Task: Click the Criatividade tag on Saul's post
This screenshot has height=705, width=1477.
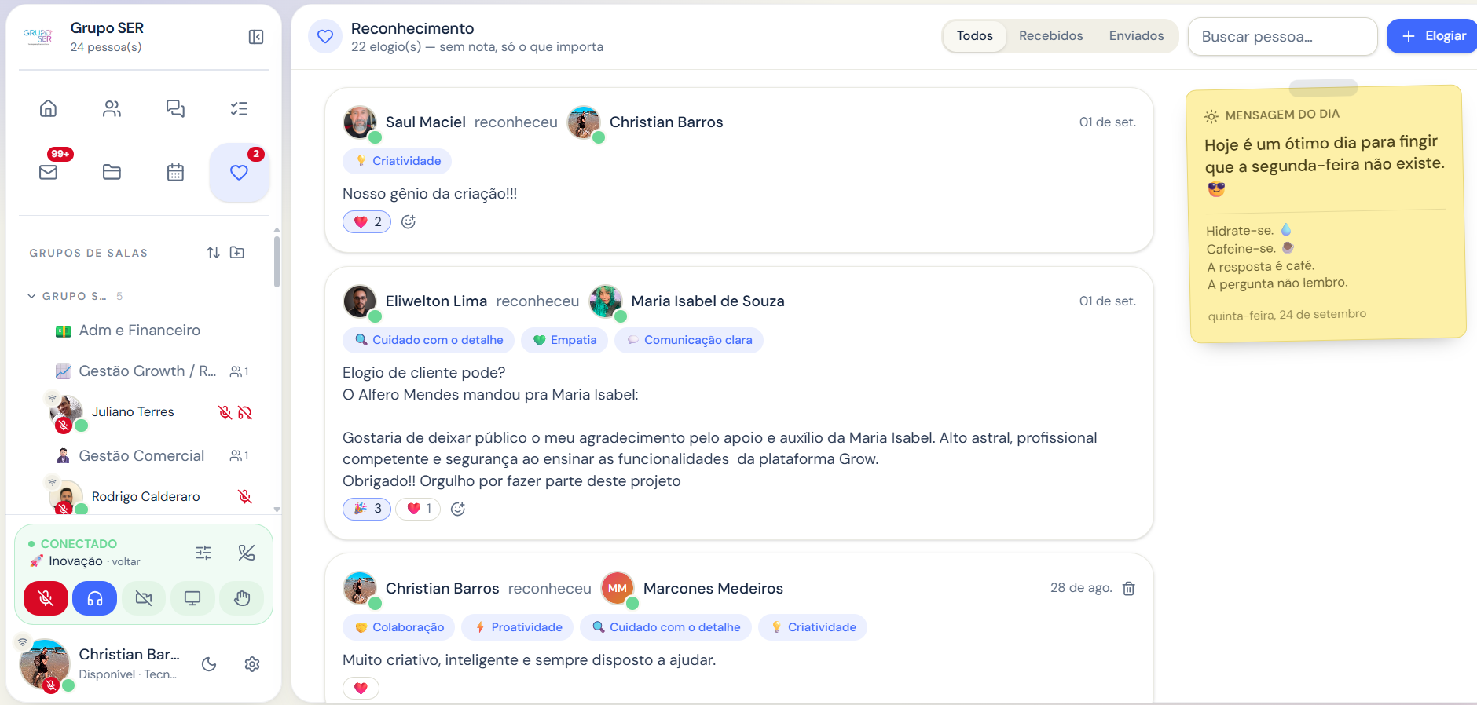Action: 398,161
